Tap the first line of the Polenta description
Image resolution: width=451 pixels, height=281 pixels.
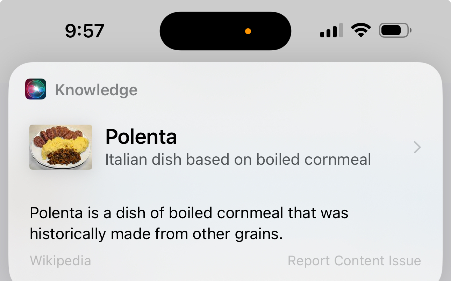coord(189,213)
